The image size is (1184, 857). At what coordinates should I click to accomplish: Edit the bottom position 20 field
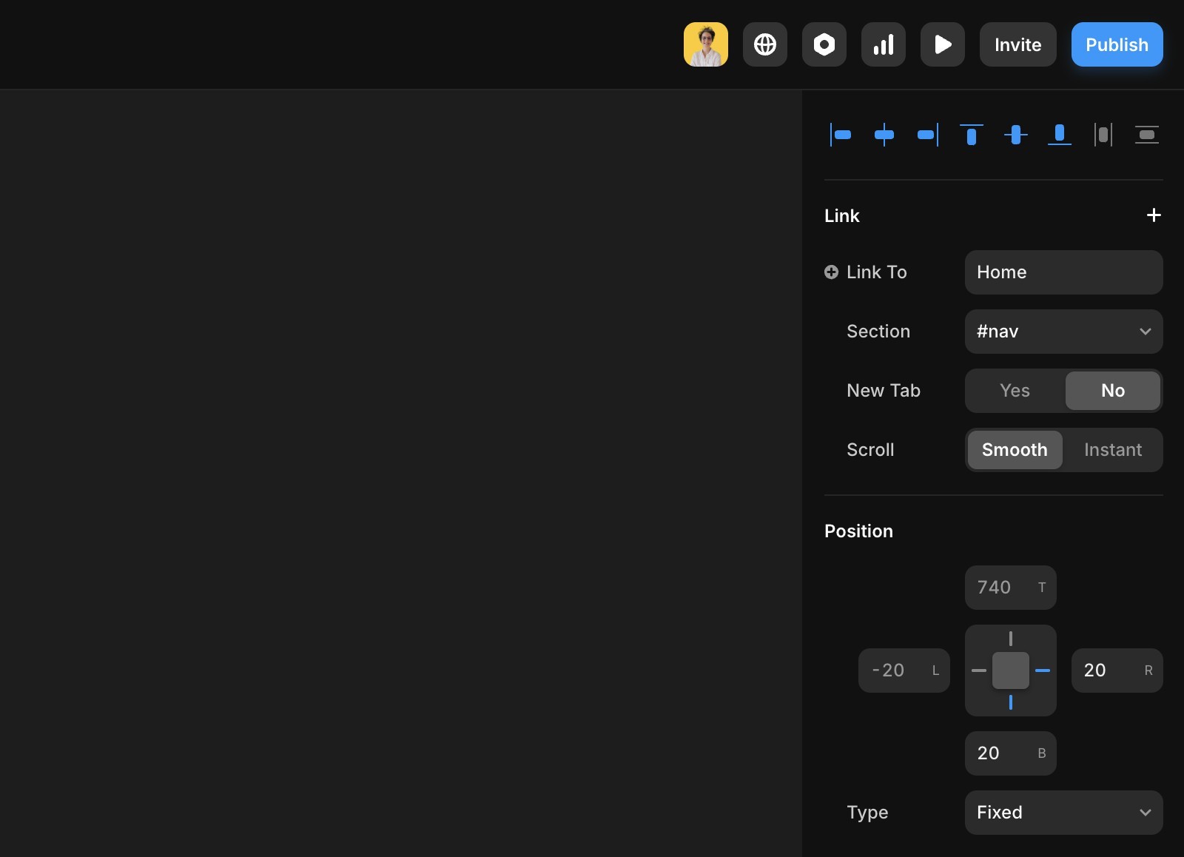pyautogui.click(x=1010, y=753)
